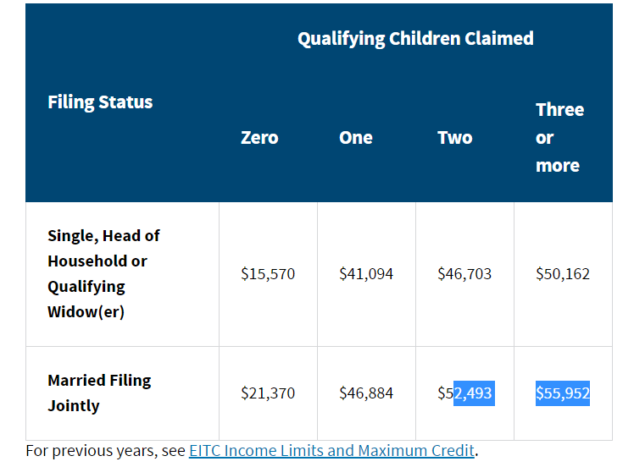
Task: Select the One column header
Action: [x=355, y=138]
